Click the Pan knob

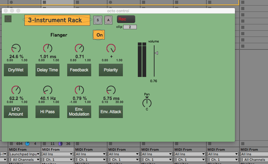[147, 102]
